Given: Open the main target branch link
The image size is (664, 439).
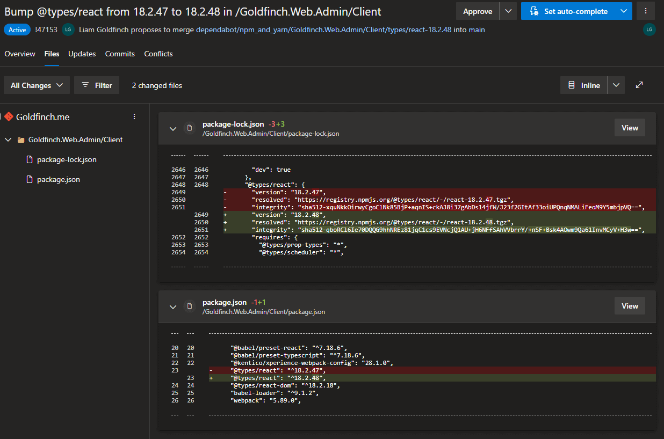Looking at the screenshot, I should point(477,30).
